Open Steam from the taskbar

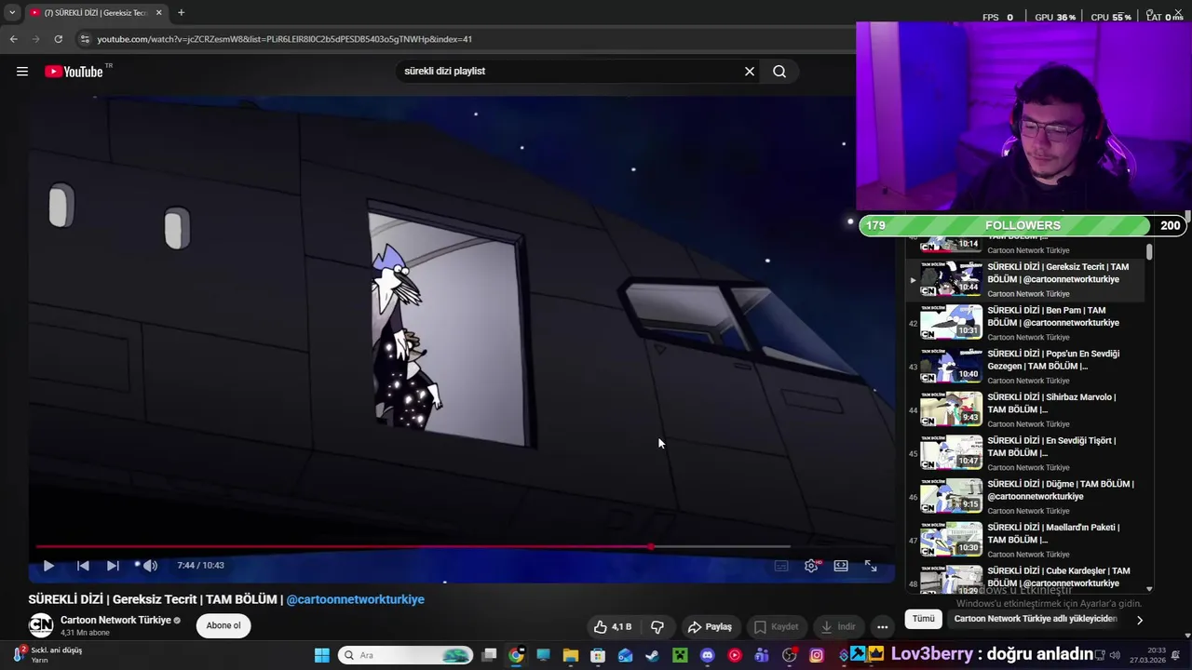652,655
